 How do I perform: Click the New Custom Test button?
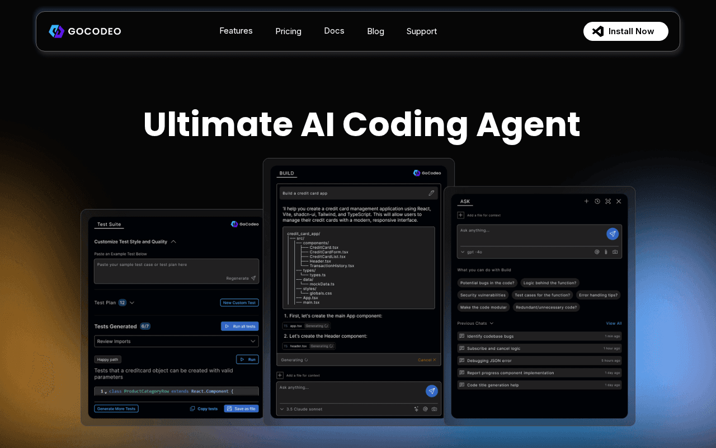pos(239,302)
